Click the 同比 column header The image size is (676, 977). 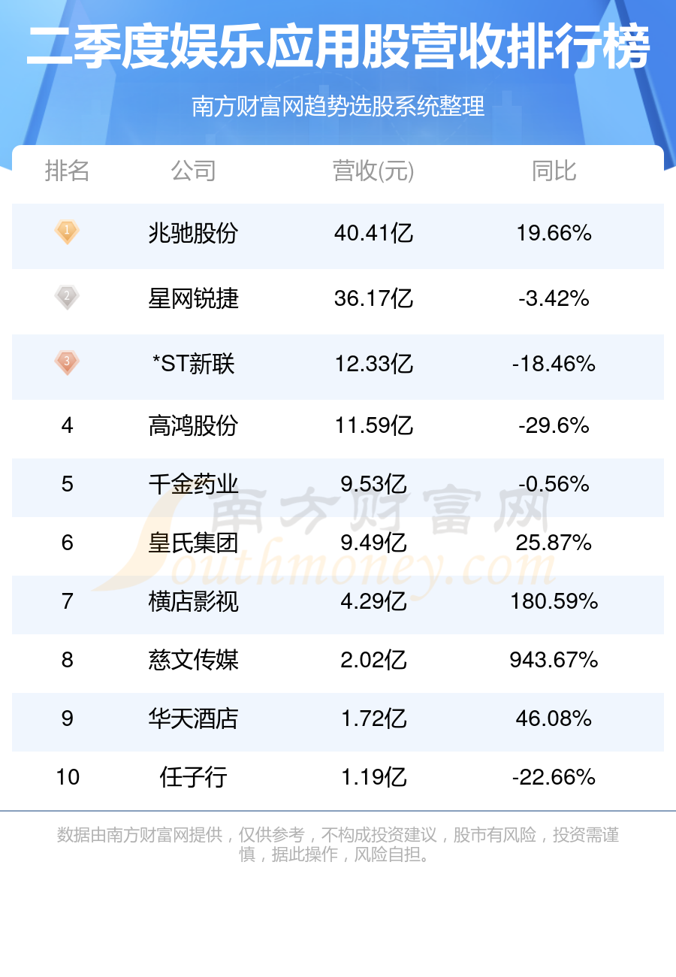[x=554, y=171]
